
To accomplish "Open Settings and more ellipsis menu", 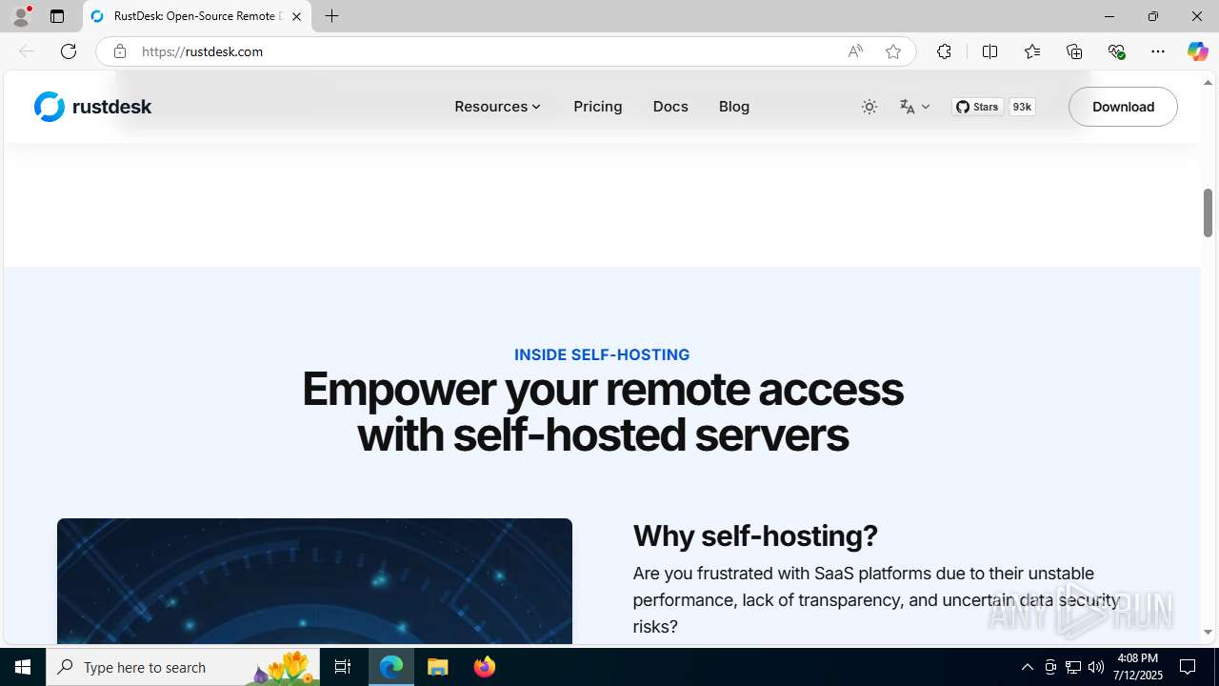I will click(x=1158, y=51).
